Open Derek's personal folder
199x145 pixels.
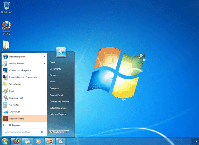(x=52, y=63)
